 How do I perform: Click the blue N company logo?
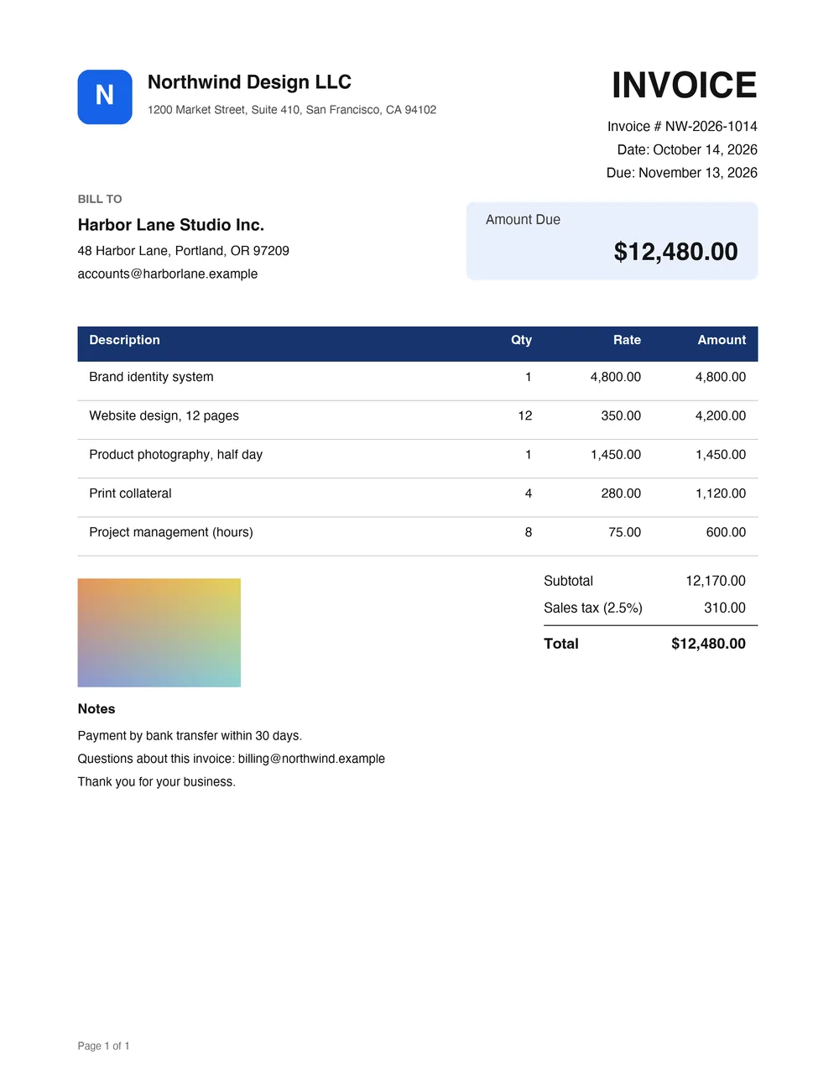click(105, 97)
